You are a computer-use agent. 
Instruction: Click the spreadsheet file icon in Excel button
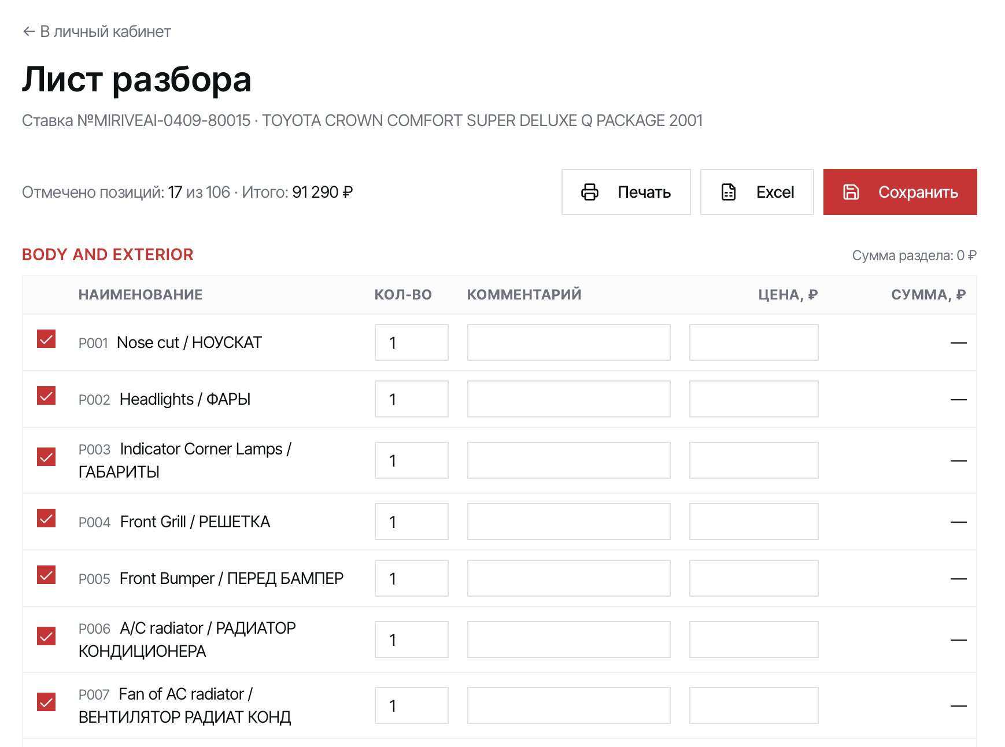pos(728,192)
